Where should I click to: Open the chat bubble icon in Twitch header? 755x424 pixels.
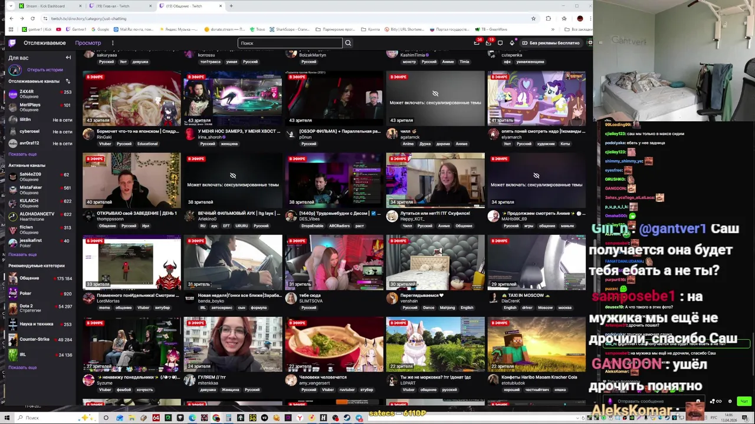[x=500, y=43]
